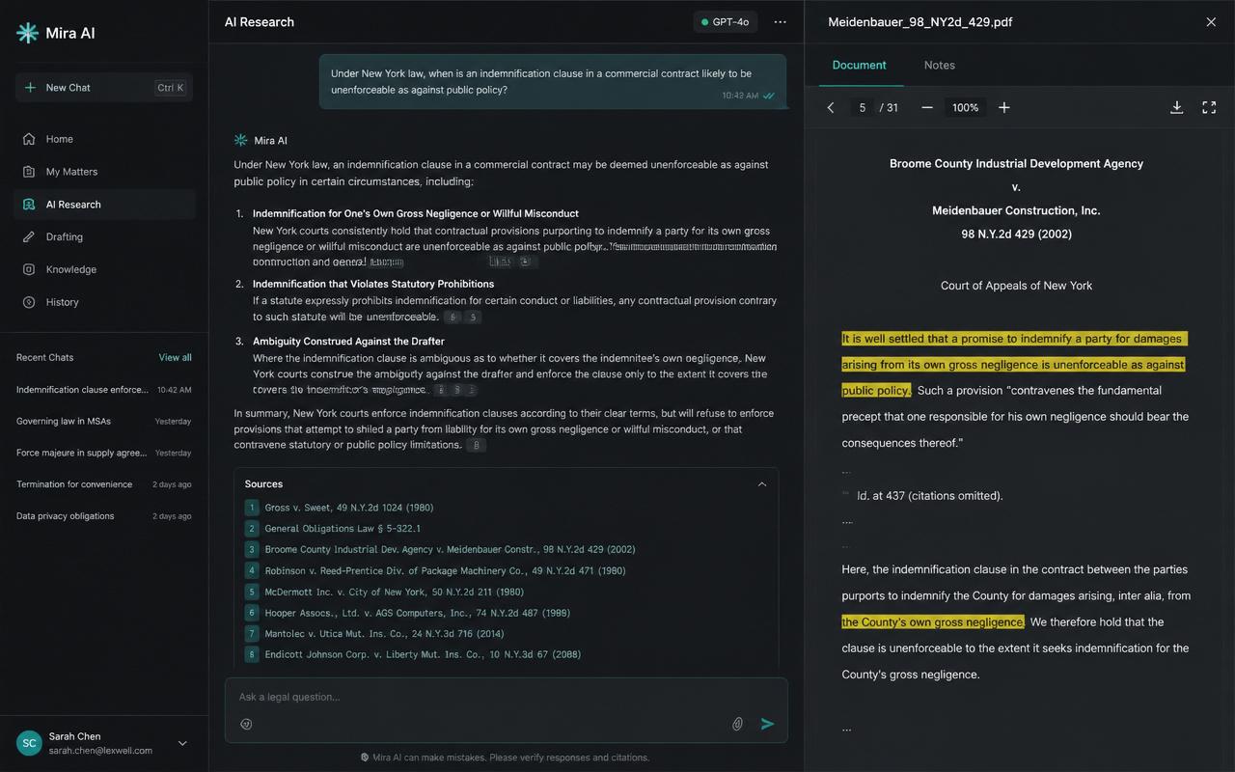Expand Sarah Chen account menu
1235x772 pixels.
pos(182,743)
